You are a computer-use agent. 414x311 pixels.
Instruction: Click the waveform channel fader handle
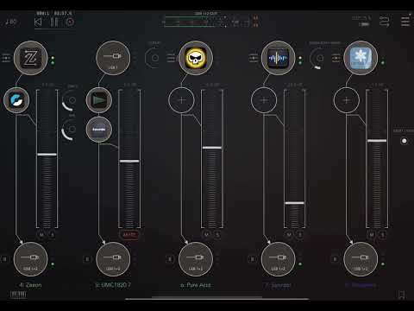point(294,203)
